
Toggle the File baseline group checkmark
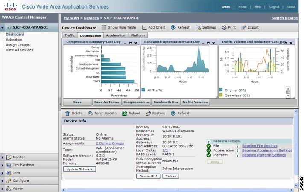[x=209, y=146]
